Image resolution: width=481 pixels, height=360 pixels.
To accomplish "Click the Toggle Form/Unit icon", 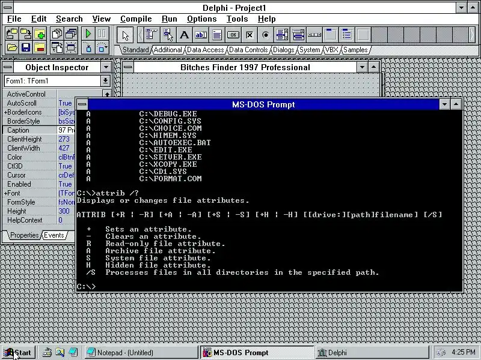I will coord(57,48).
